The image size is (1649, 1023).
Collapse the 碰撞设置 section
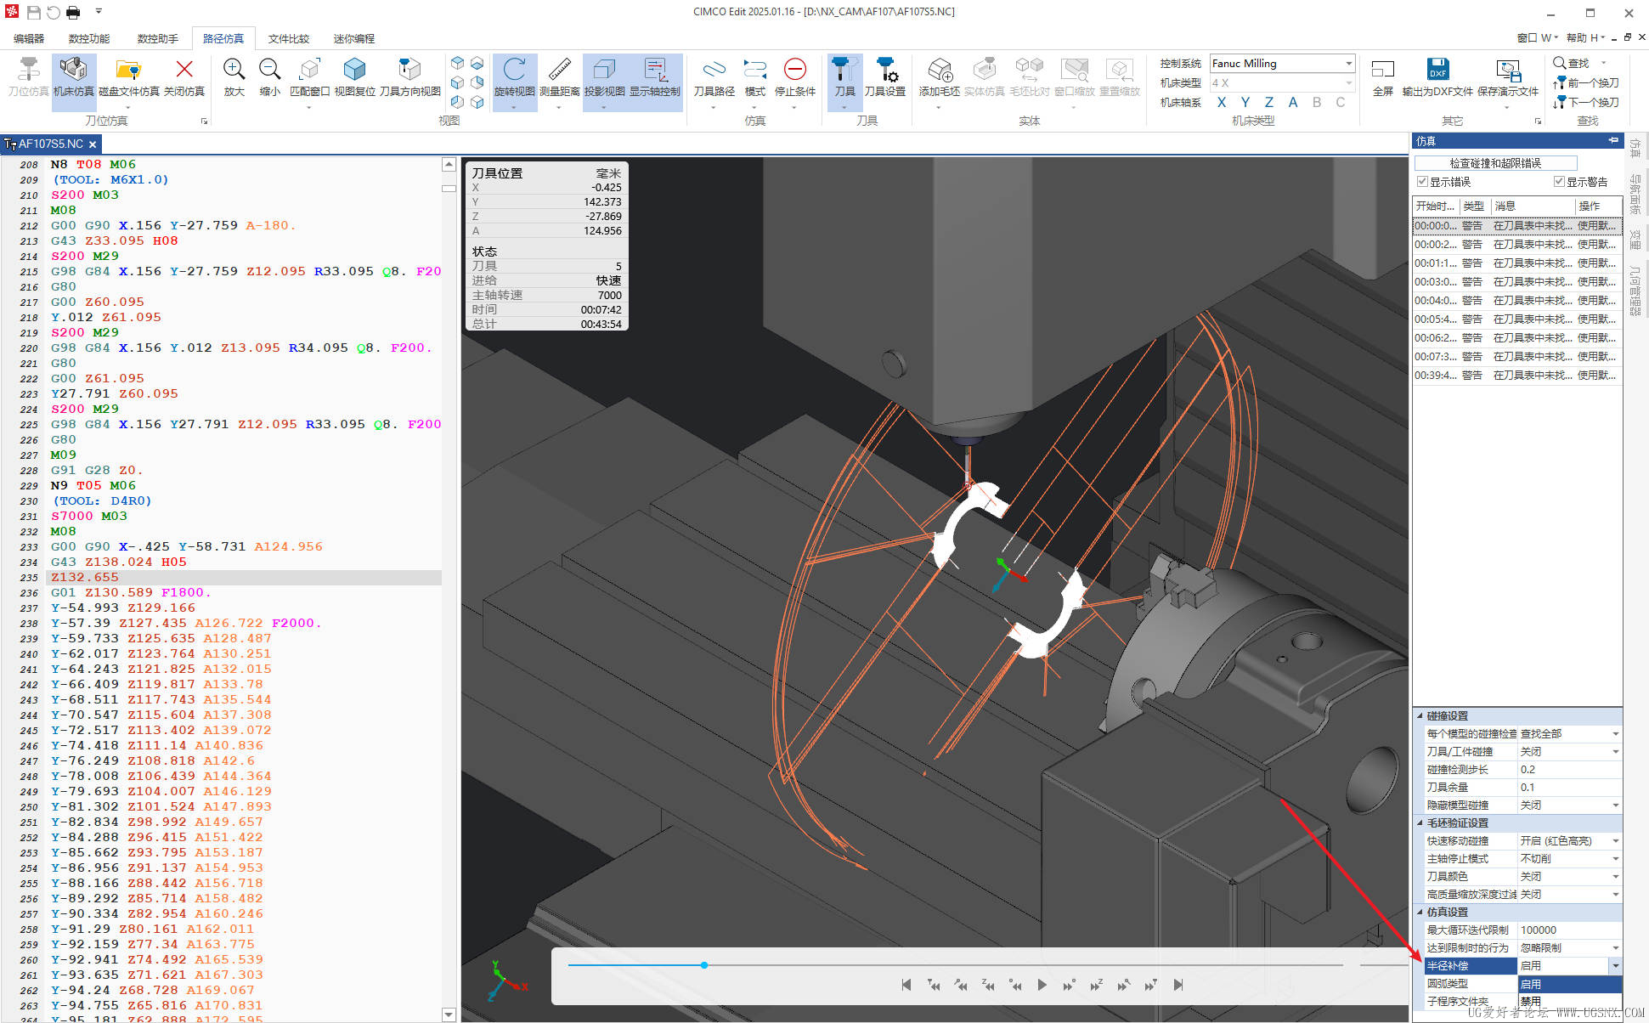(x=1420, y=715)
